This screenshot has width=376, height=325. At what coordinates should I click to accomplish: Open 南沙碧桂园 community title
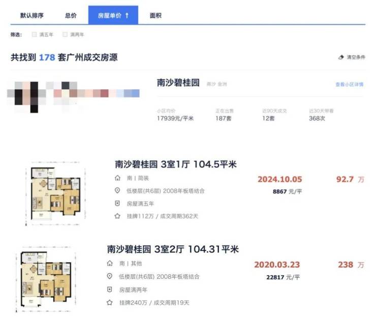(x=178, y=83)
